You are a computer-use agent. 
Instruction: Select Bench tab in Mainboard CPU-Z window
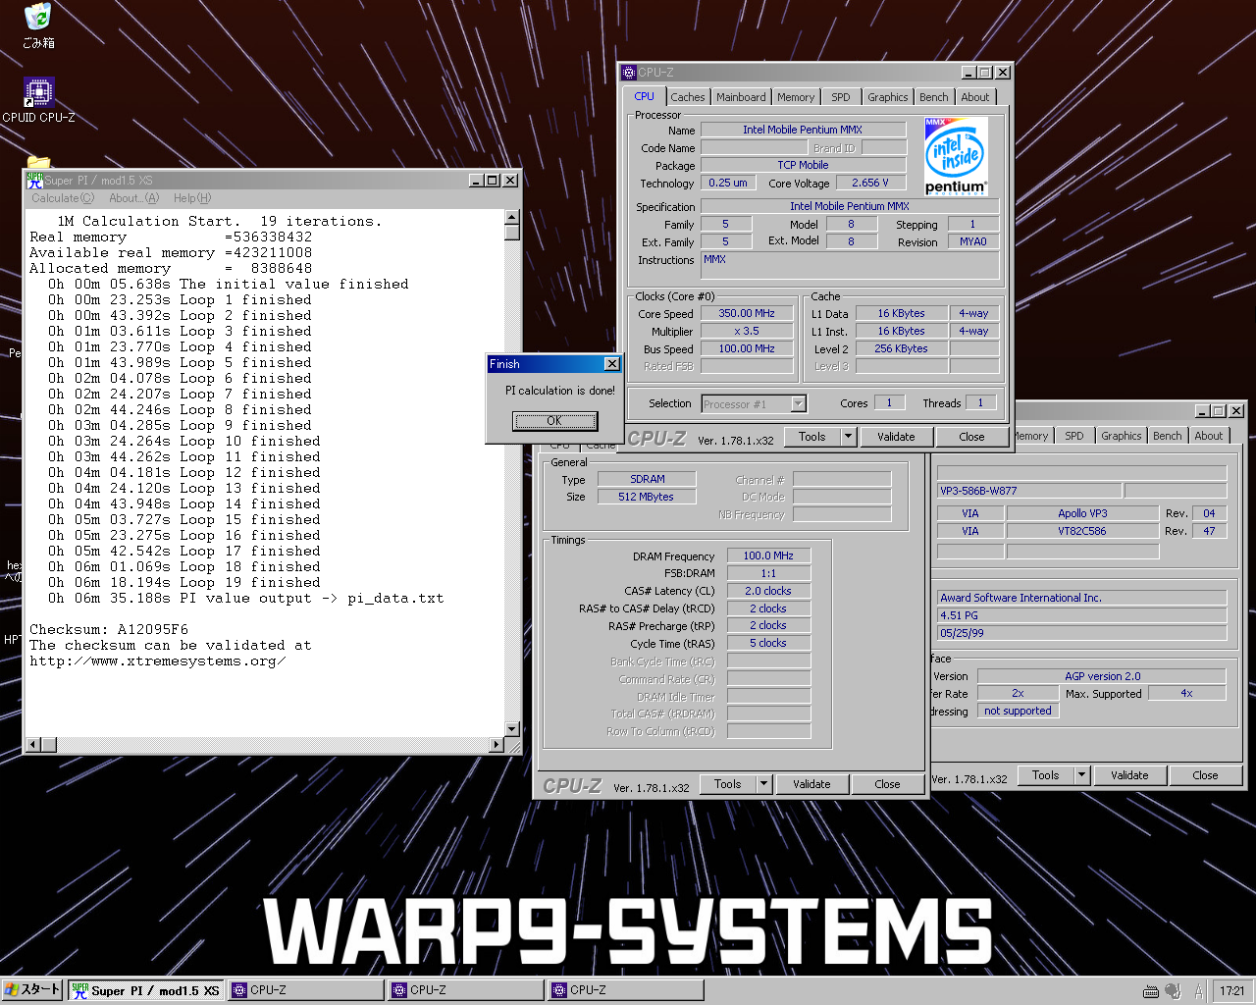point(1168,436)
